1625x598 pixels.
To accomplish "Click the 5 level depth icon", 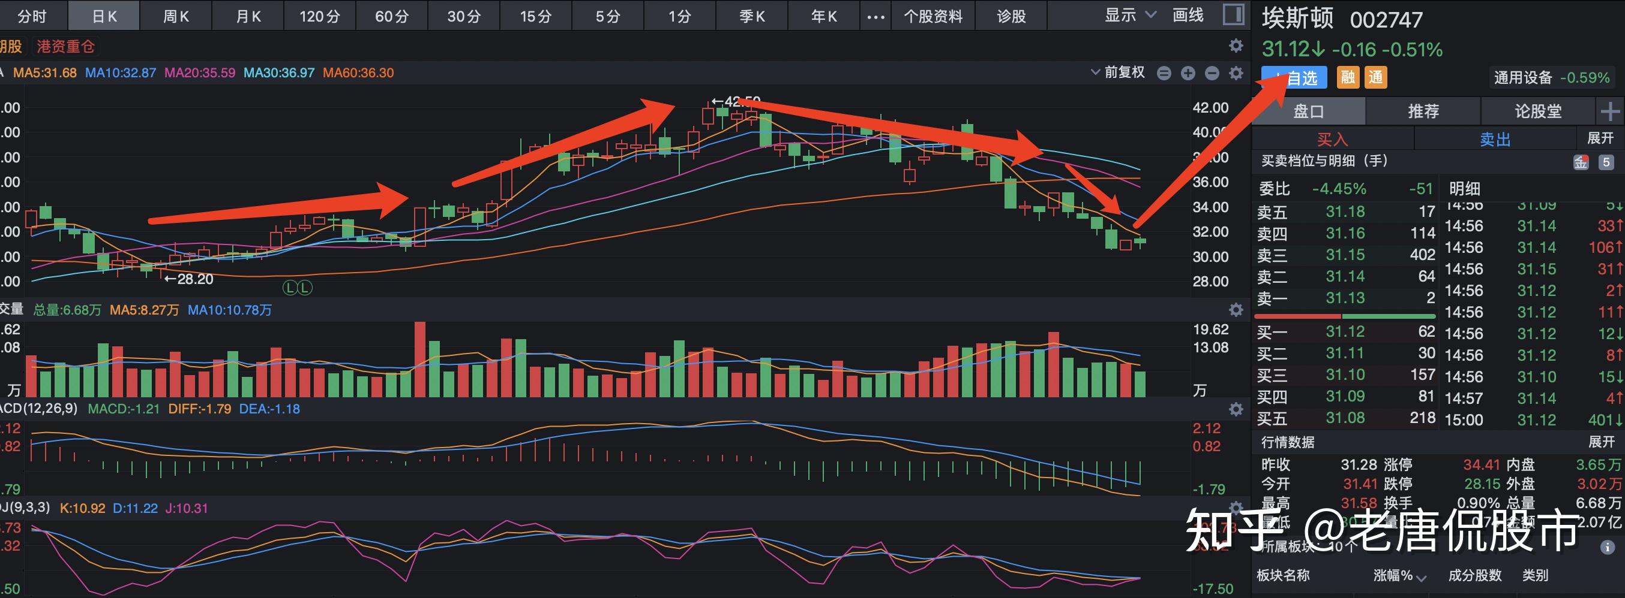I will click(x=1606, y=162).
